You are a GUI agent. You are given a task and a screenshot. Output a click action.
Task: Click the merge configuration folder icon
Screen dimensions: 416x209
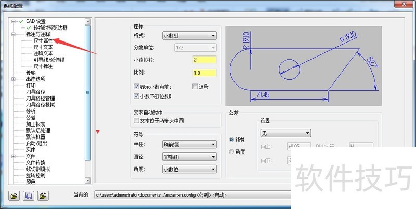[x=43, y=196]
